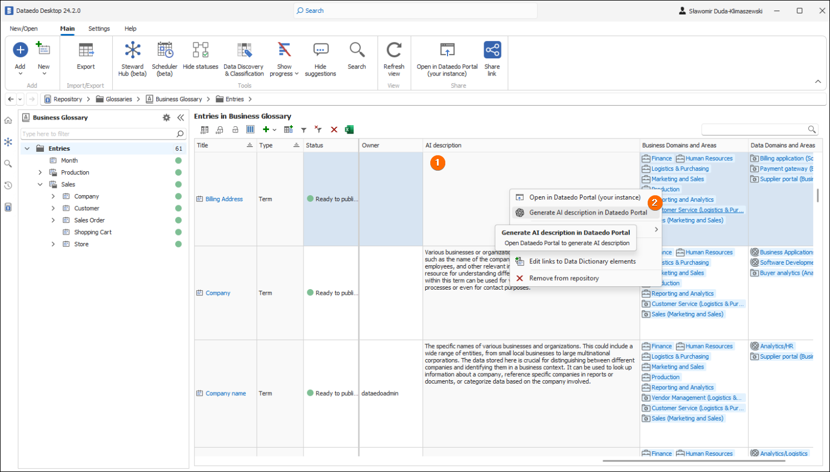Click the filter funnel icon
Image resolution: width=830 pixels, height=472 pixels.
click(x=304, y=130)
